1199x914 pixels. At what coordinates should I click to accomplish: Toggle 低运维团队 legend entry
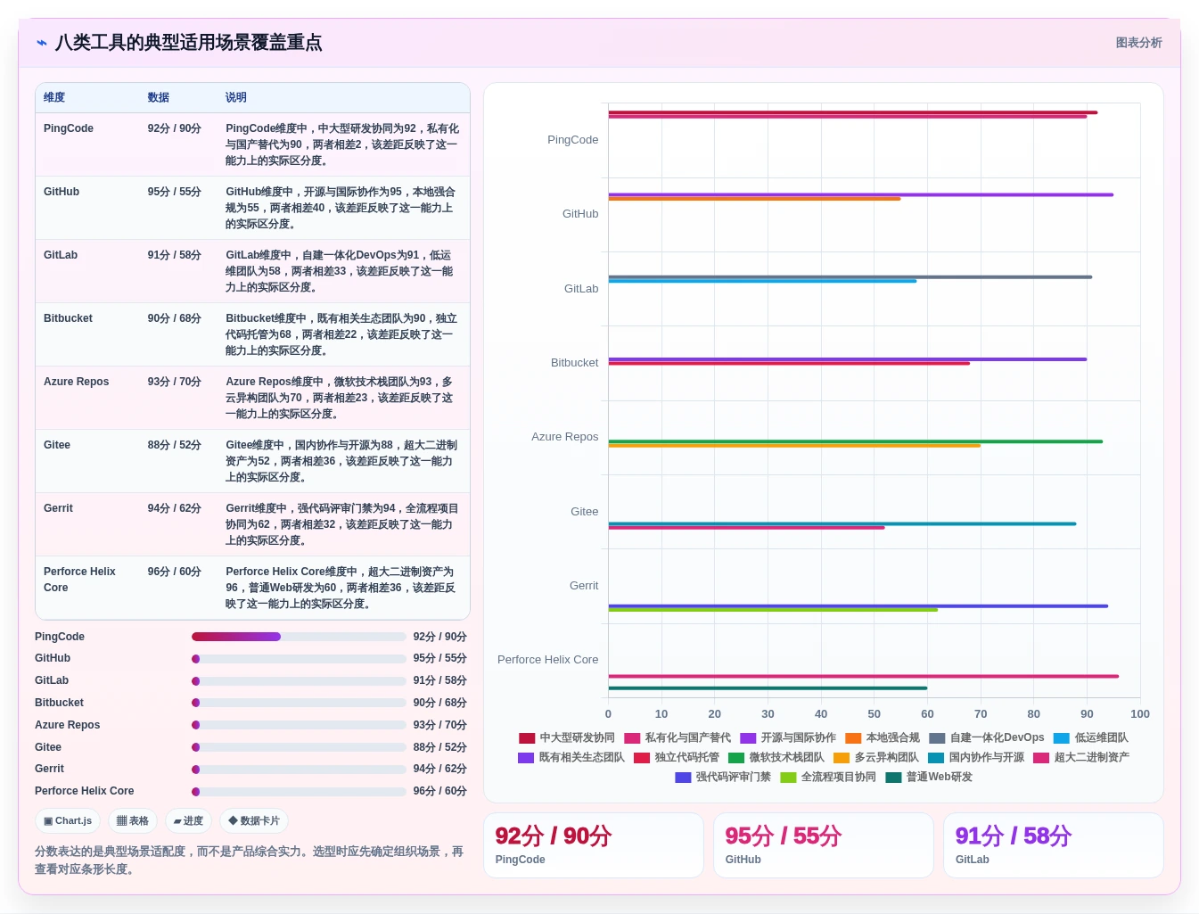(x=1091, y=738)
